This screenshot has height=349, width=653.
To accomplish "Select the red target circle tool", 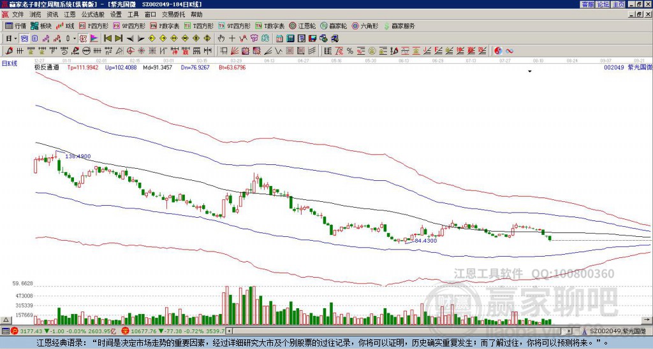I will click(x=130, y=51).
